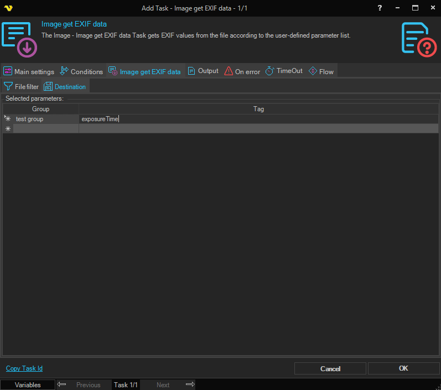Click the left arrow icon before Previous
Screen dimensions: 441x390
tap(62, 384)
